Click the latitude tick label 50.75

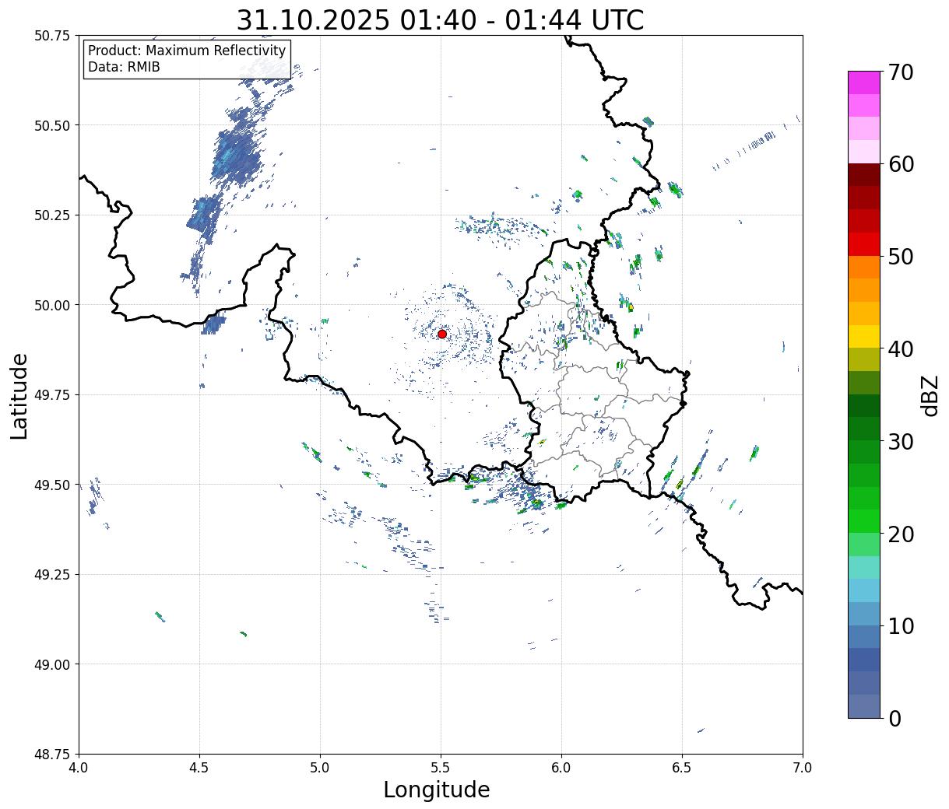click(52, 36)
